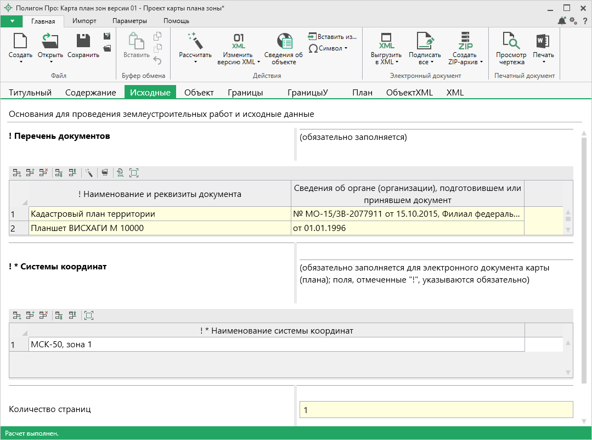This screenshot has height=440, width=592.
Task: Click the XML import icon in the documents toolbar
Action: pos(120,173)
